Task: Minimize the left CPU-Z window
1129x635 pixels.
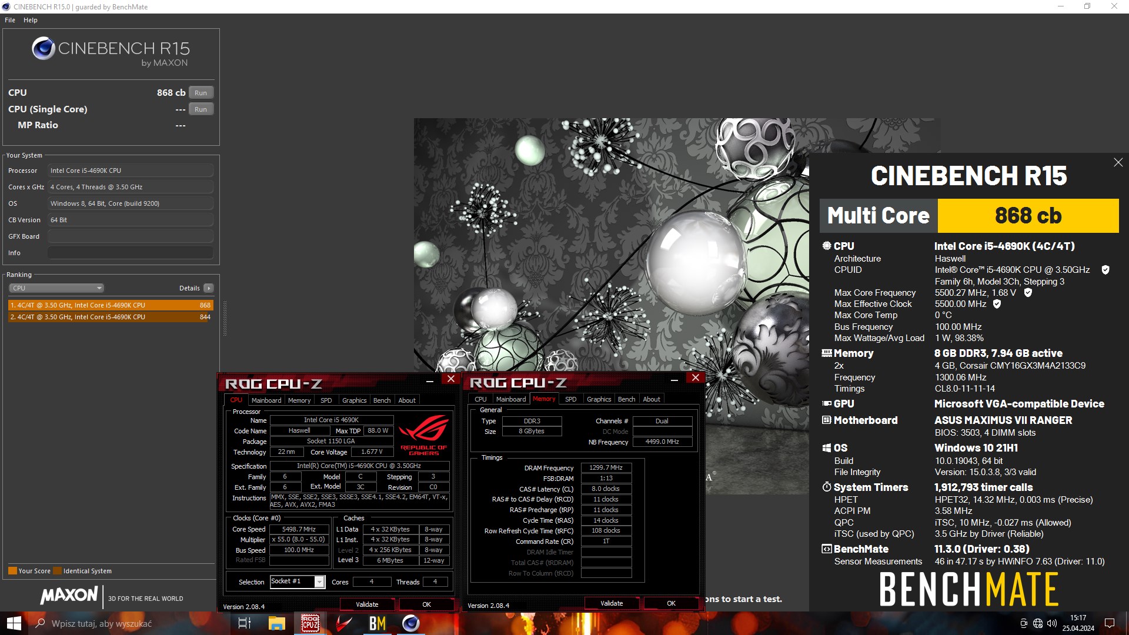Action: (430, 381)
